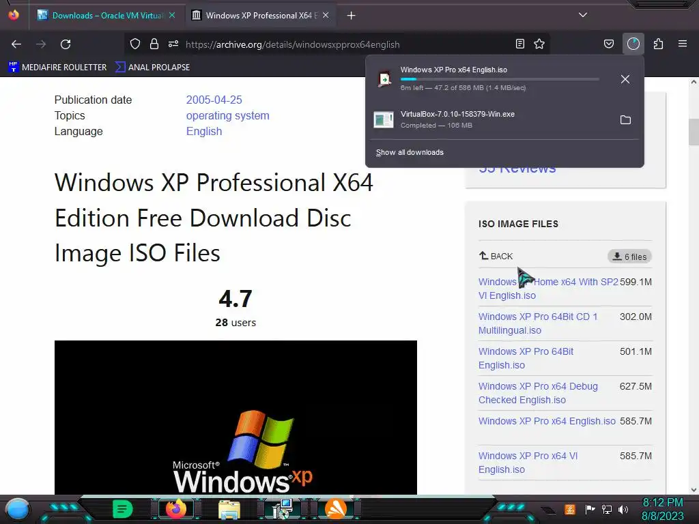The height and width of the screenshot is (524, 699).
Task: Open the network tray icon
Action: click(x=607, y=509)
